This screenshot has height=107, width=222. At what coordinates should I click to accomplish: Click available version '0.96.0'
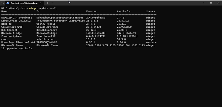(121, 42)
